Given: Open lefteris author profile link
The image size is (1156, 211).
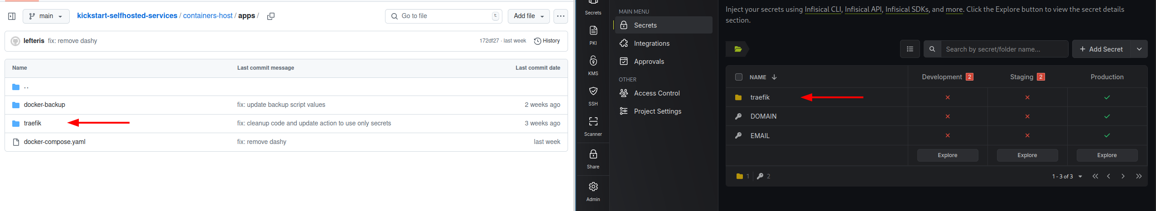Looking at the screenshot, I should [x=34, y=41].
